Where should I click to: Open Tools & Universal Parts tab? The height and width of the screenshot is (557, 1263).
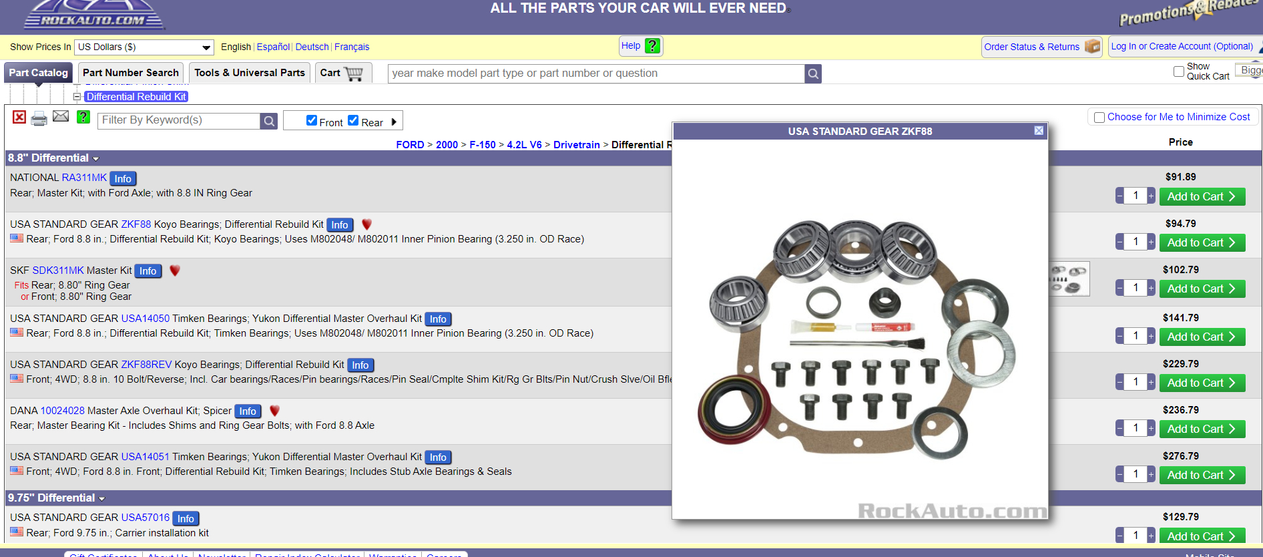250,73
